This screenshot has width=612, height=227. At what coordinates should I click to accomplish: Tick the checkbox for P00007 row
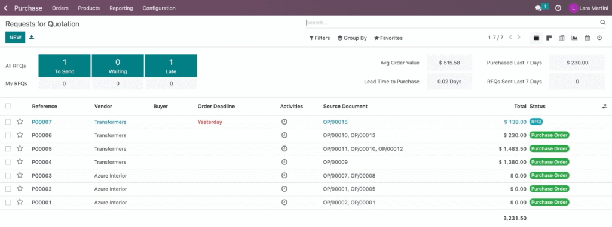(x=8, y=122)
